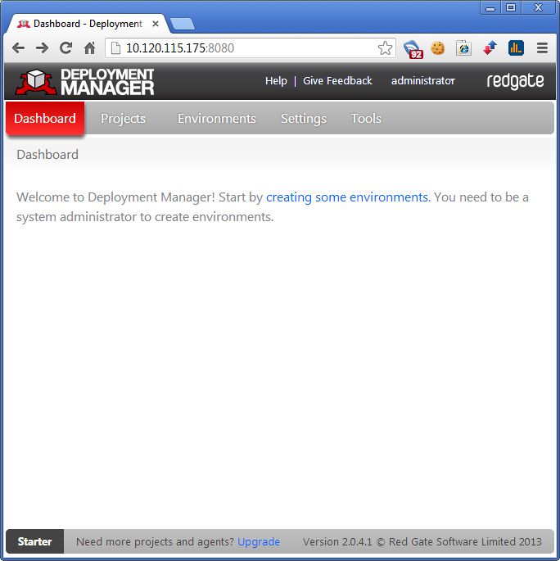Click page icon in address bar
The height and width of the screenshot is (561, 560).
pyautogui.click(x=115, y=48)
